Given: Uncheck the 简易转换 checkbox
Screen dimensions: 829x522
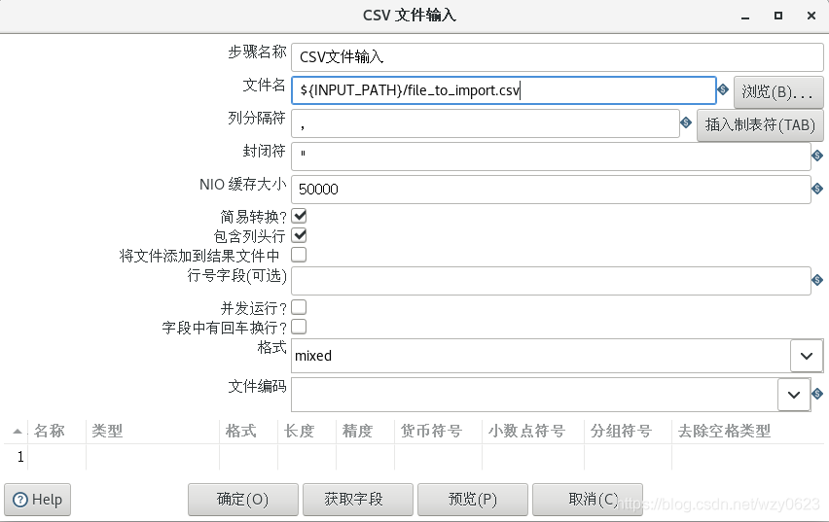Looking at the screenshot, I should click(300, 216).
